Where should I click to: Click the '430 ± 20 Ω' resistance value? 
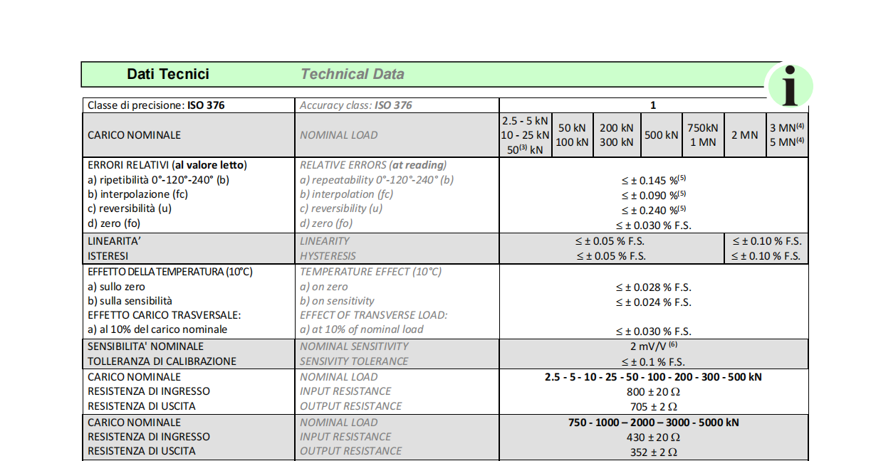pyautogui.click(x=653, y=438)
